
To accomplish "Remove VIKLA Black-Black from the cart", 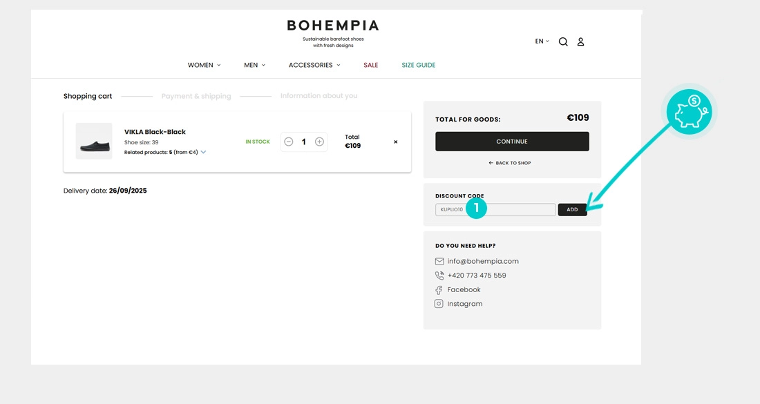I will [x=396, y=142].
